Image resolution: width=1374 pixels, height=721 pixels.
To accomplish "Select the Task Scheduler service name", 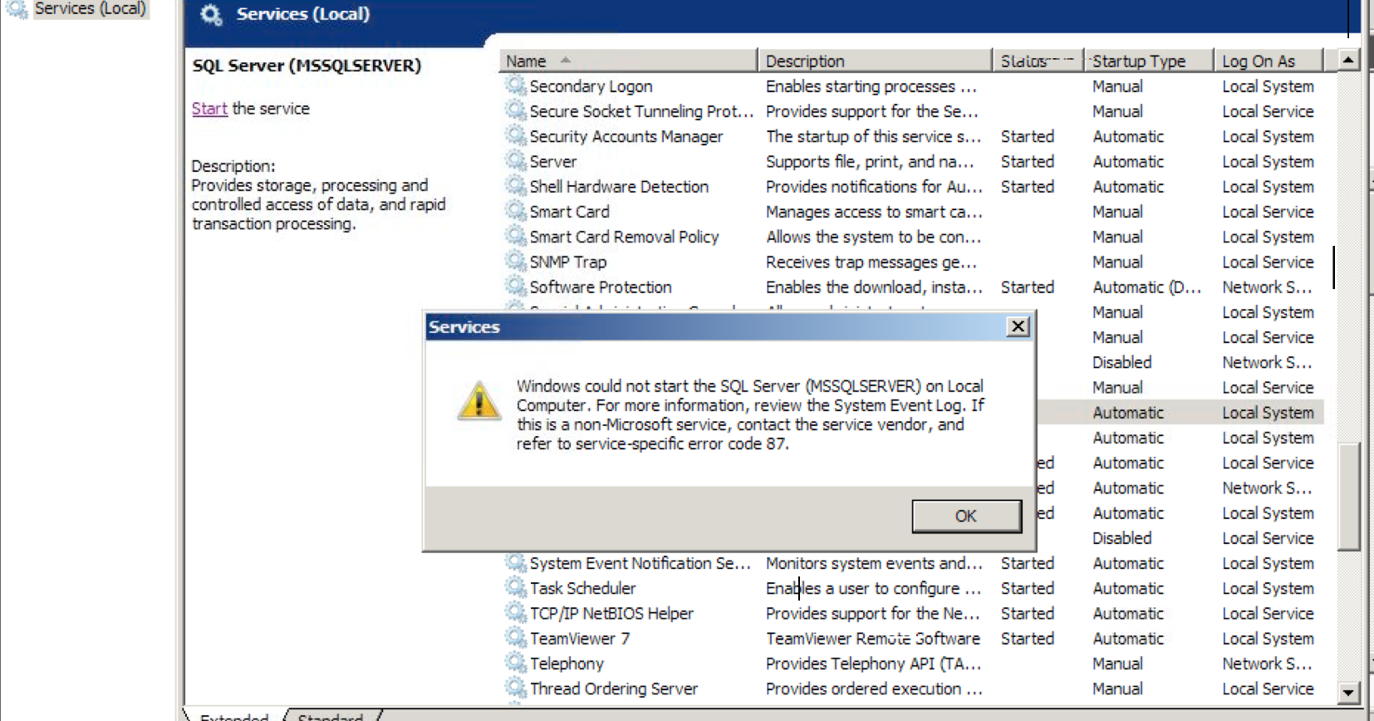I will 582,588.
